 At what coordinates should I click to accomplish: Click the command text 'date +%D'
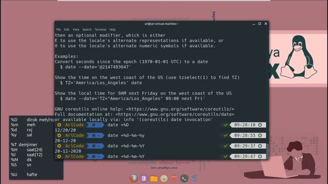coord(118,125)
